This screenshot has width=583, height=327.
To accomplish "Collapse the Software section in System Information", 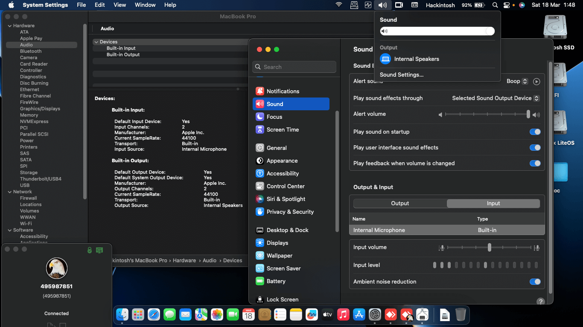I will [x=9, y=230].
